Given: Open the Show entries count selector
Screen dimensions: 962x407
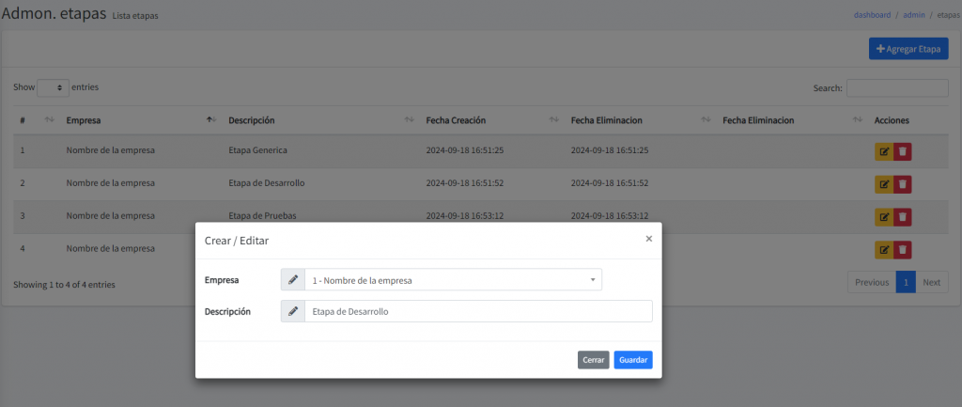Looking at the screenshot, I should tap(53, 87).
